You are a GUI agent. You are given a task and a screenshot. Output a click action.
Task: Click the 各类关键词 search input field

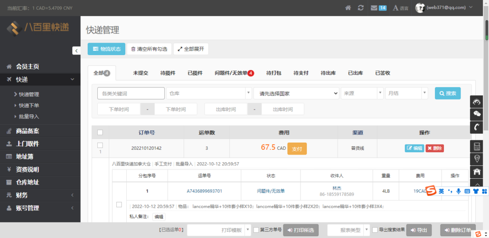[x=131, y=93]
